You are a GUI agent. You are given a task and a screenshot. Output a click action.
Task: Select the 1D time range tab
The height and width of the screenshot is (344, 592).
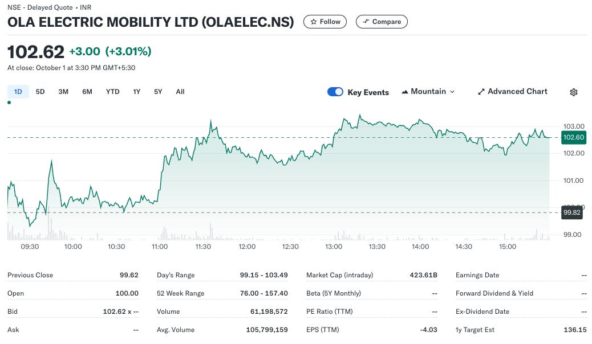[18, 92]
